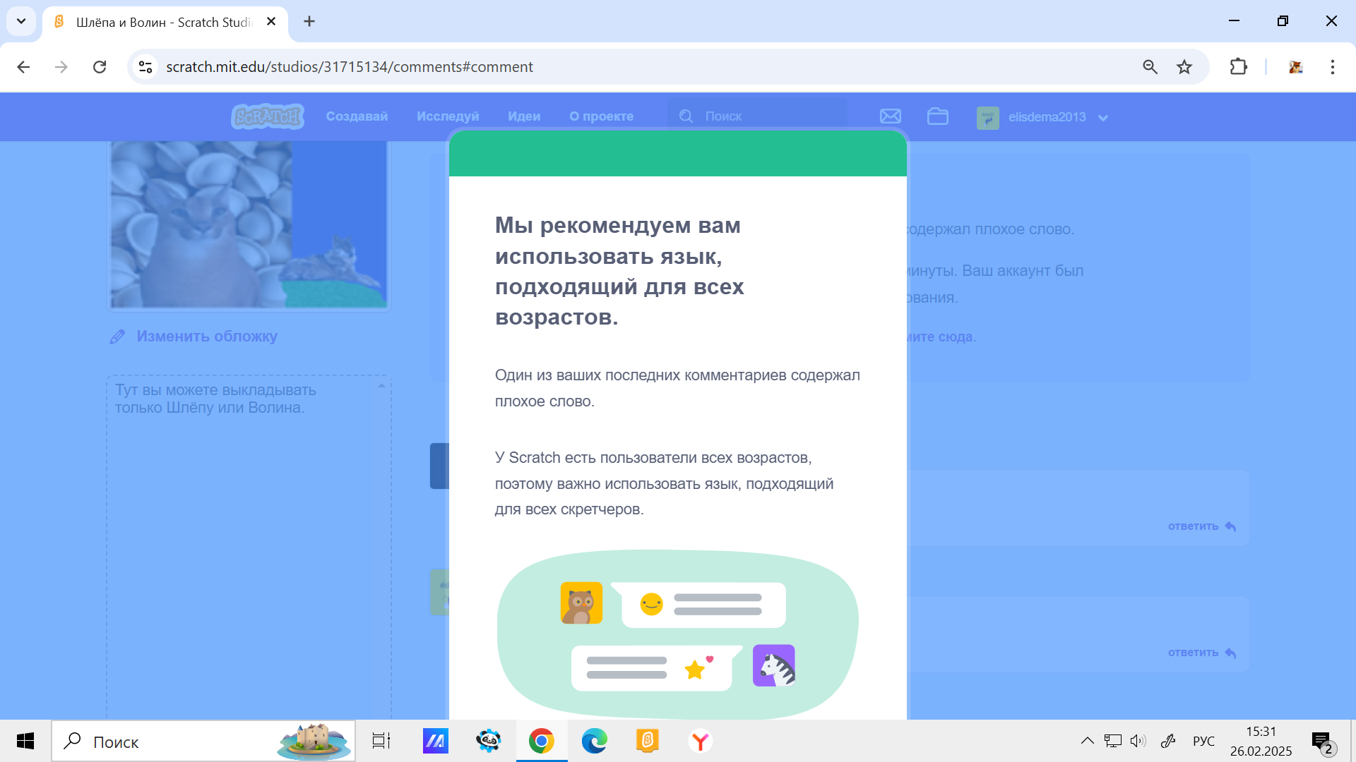1356x762 pixels.
Task: Reload the page with refresh icon
Action: 100,67
